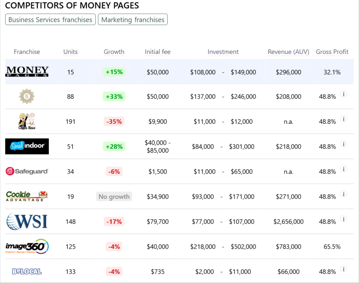Click the 191 units value
Viewport: 359px width, 283px height.
pyautogui.click(x=70, y=121)
